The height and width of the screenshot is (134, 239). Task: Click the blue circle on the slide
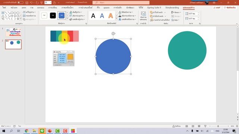[113, 56]
